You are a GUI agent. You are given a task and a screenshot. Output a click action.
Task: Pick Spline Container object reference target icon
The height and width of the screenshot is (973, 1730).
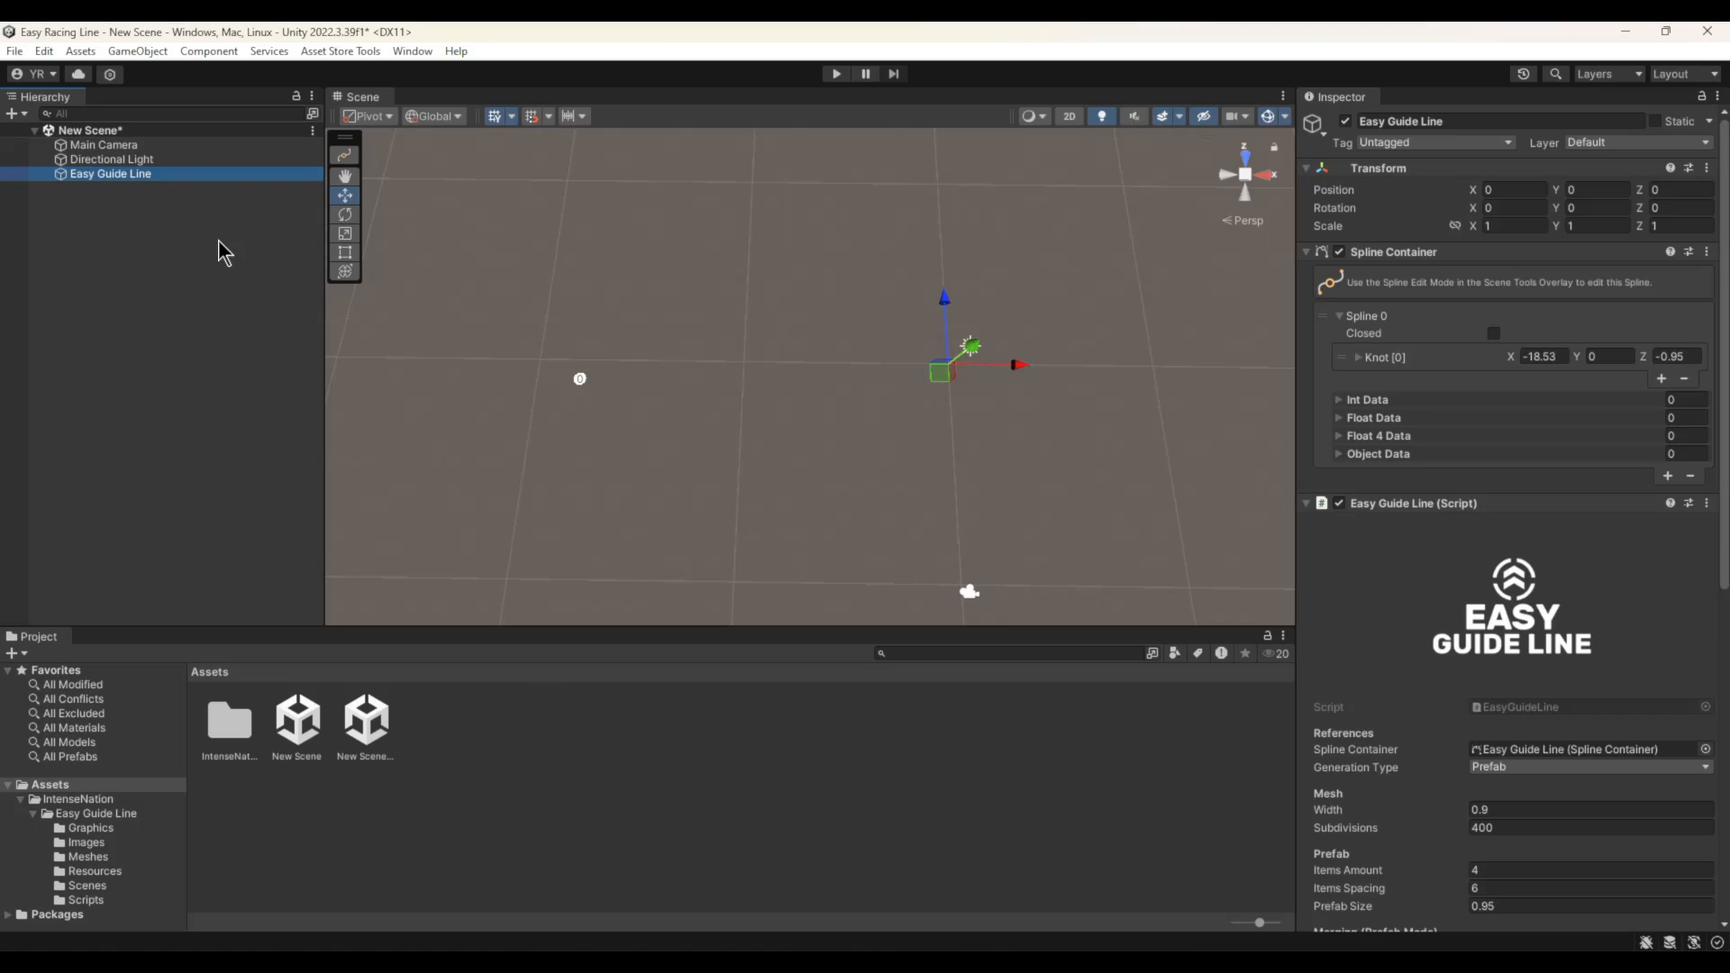pyautogui.click(x=1706, y=750)
